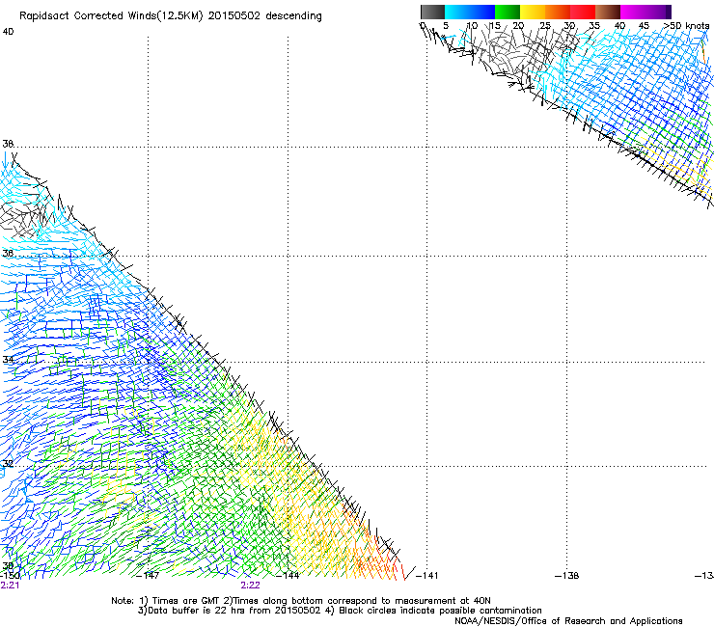Click the NOAA/NESDIS credit line
This screenshot has width=714, height=627.
click(x=568, y=621)
